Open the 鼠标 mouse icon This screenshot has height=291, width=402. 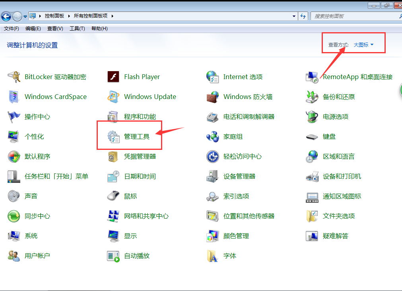113,196
